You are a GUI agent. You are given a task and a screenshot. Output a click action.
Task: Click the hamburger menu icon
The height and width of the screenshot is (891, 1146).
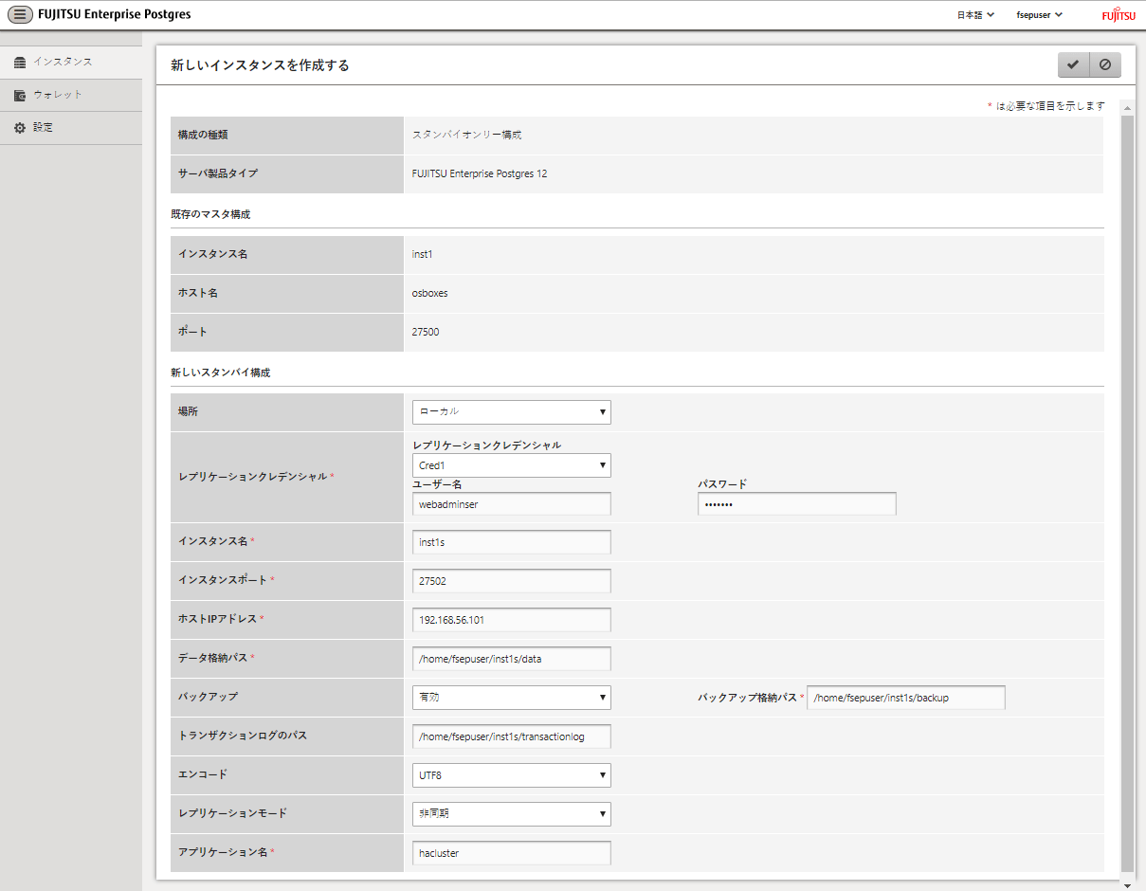tap(20, 14)
